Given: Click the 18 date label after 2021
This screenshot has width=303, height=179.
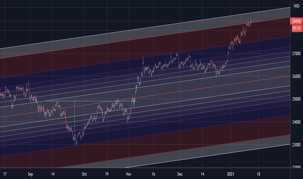Looking at the screenshot, I should coord(258,174).
